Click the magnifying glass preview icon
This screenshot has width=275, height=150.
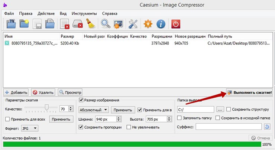click(106, 24)
